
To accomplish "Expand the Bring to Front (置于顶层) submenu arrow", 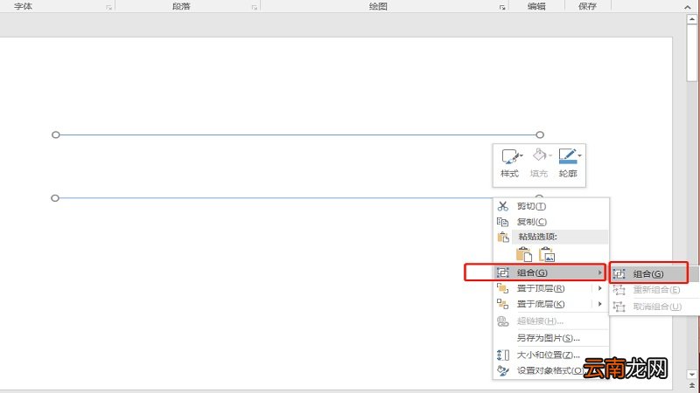I will click(600, 289).
